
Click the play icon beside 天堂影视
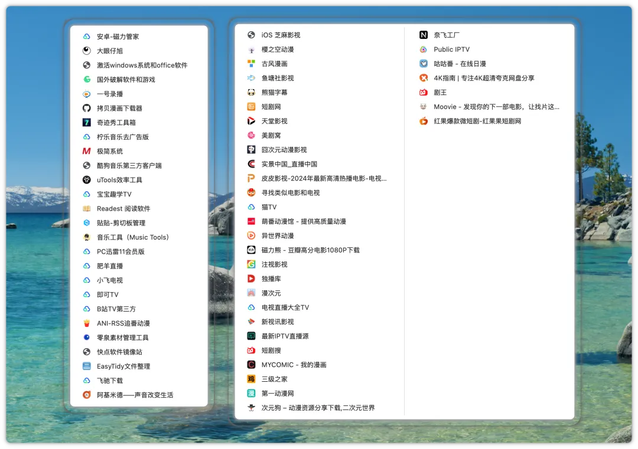point(252,121)
